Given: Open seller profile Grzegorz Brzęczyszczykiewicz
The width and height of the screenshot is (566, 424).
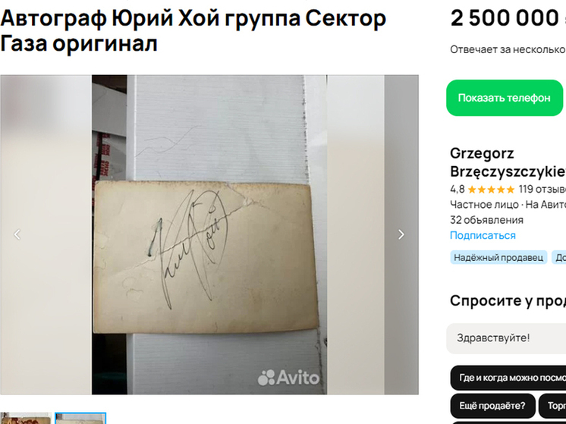Looking at the screenshot, I should (508, 162).
